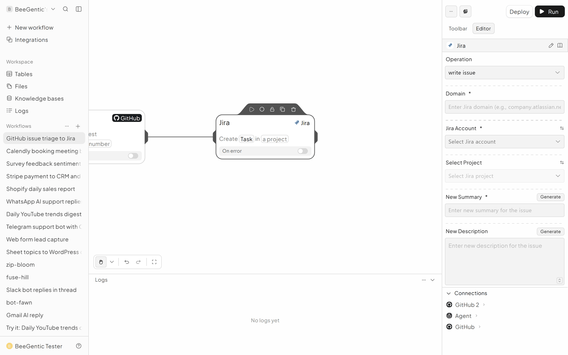Screen dimensions: 568x355
Task: Undo the last canvas action
Action: click(x=127, y=262)
